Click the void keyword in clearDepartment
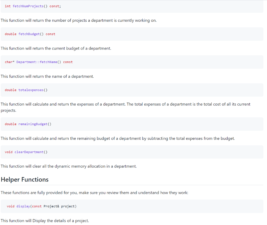 click(x=9, y=152)
